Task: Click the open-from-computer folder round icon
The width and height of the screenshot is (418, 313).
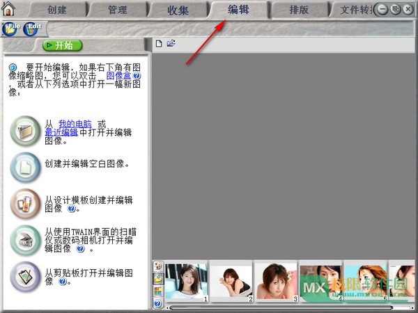Action: [25, 131]
